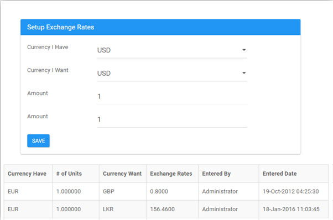Click the Setup Exchange Rates header

click(160, 27)
